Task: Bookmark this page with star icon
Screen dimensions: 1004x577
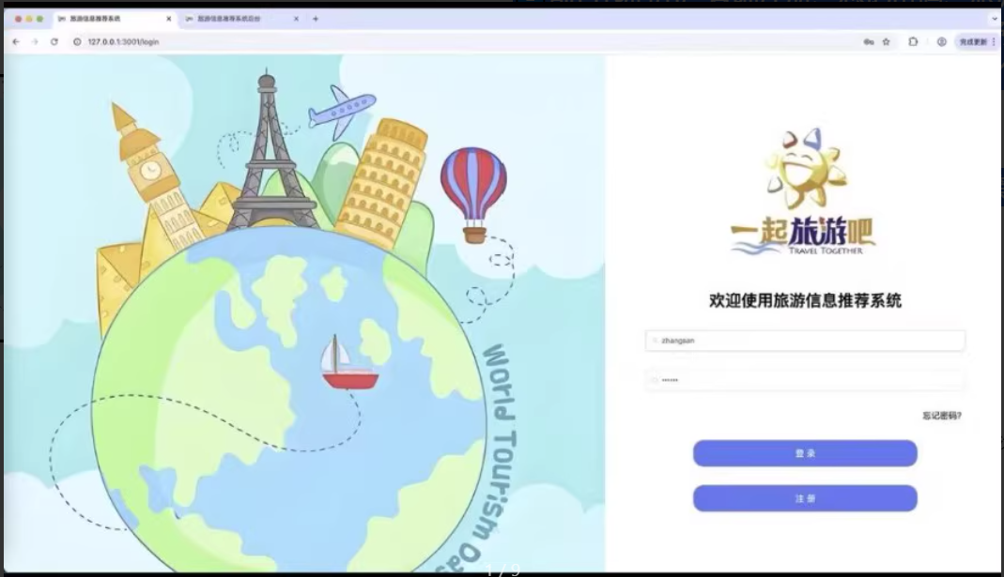Action: click(887, 41)
